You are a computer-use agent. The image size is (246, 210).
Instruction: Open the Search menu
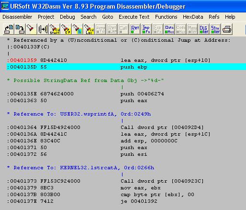click(89, 17)
